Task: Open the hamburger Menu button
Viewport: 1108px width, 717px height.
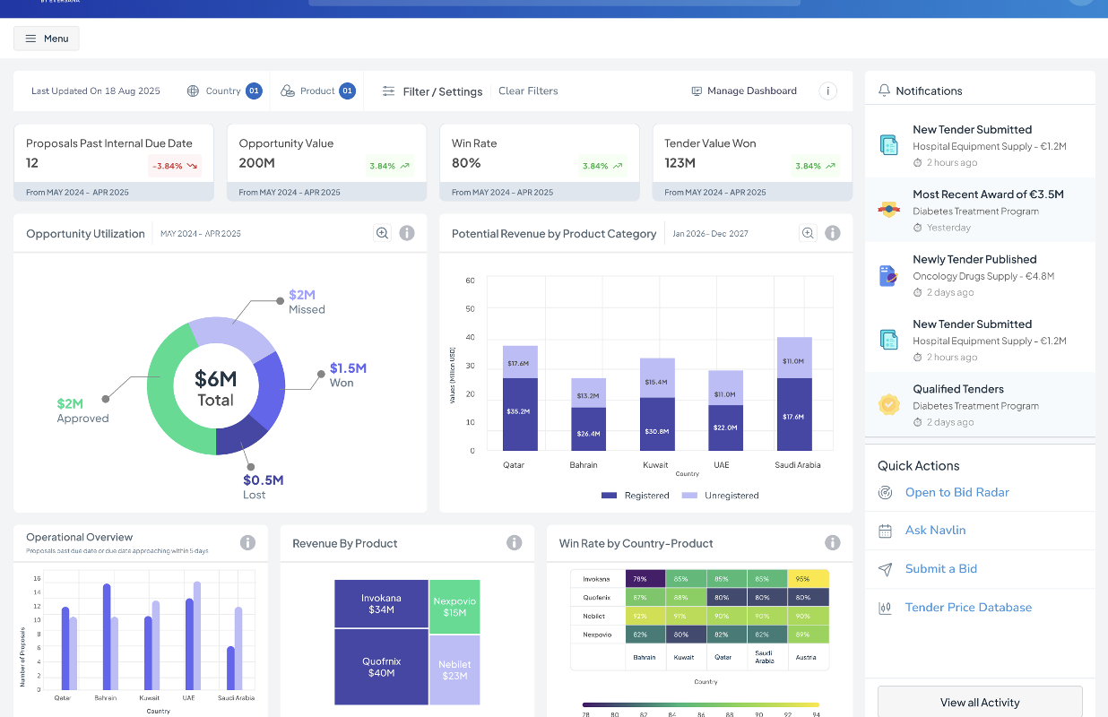Action: click(47, 39)
